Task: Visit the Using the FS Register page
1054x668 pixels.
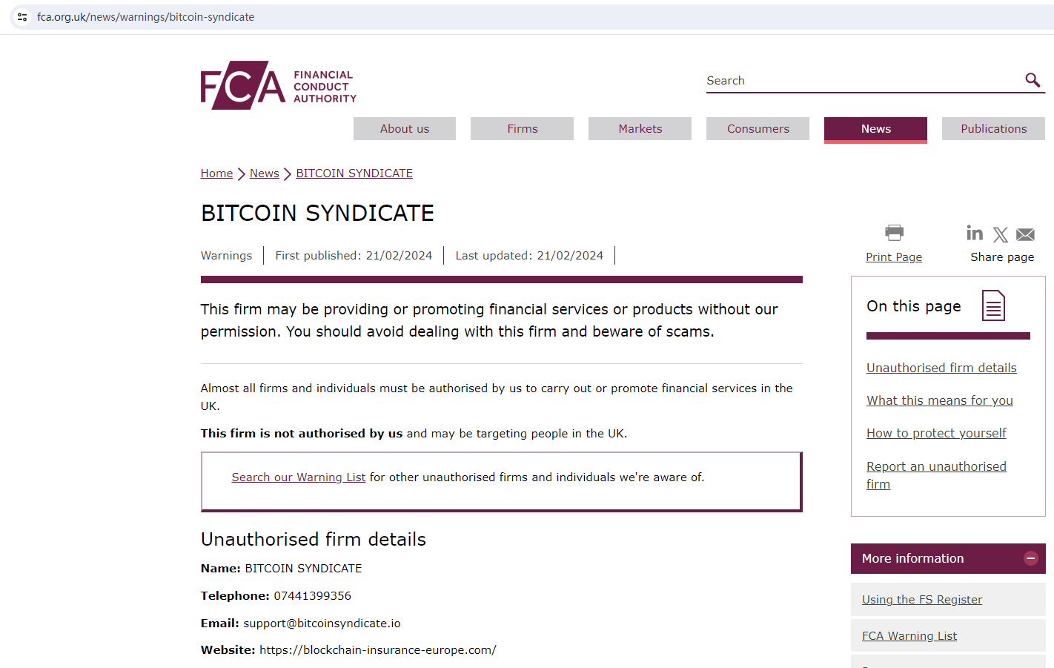Action: click(x=922, y=599)
